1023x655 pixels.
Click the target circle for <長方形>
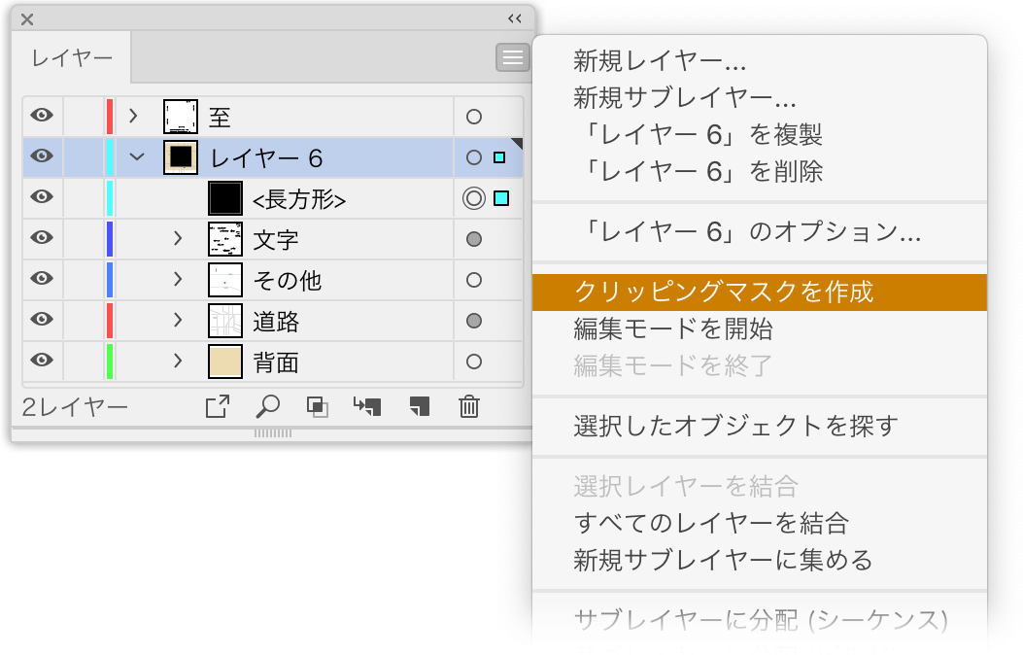[474, 198]
